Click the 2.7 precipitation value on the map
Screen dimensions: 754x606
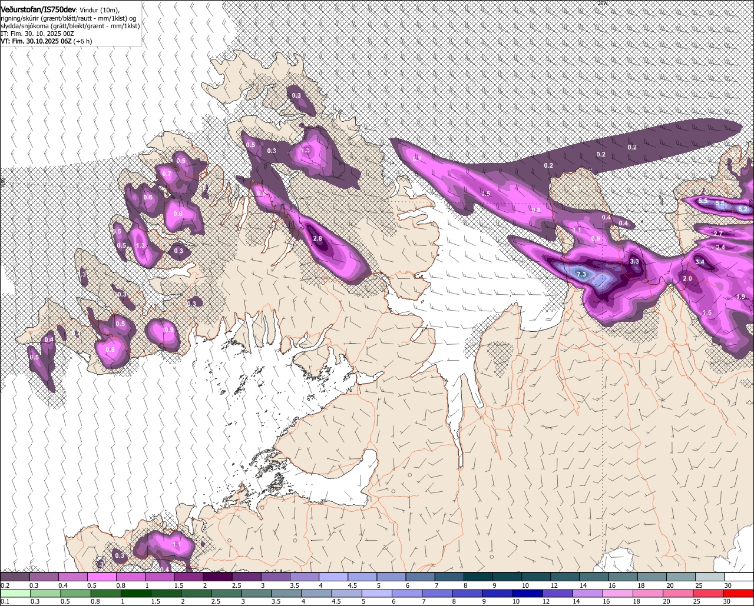point(718,234)
